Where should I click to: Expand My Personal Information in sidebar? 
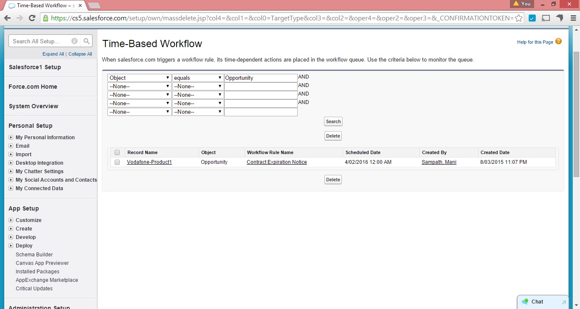pyautogui.click(x=11, y=138)
